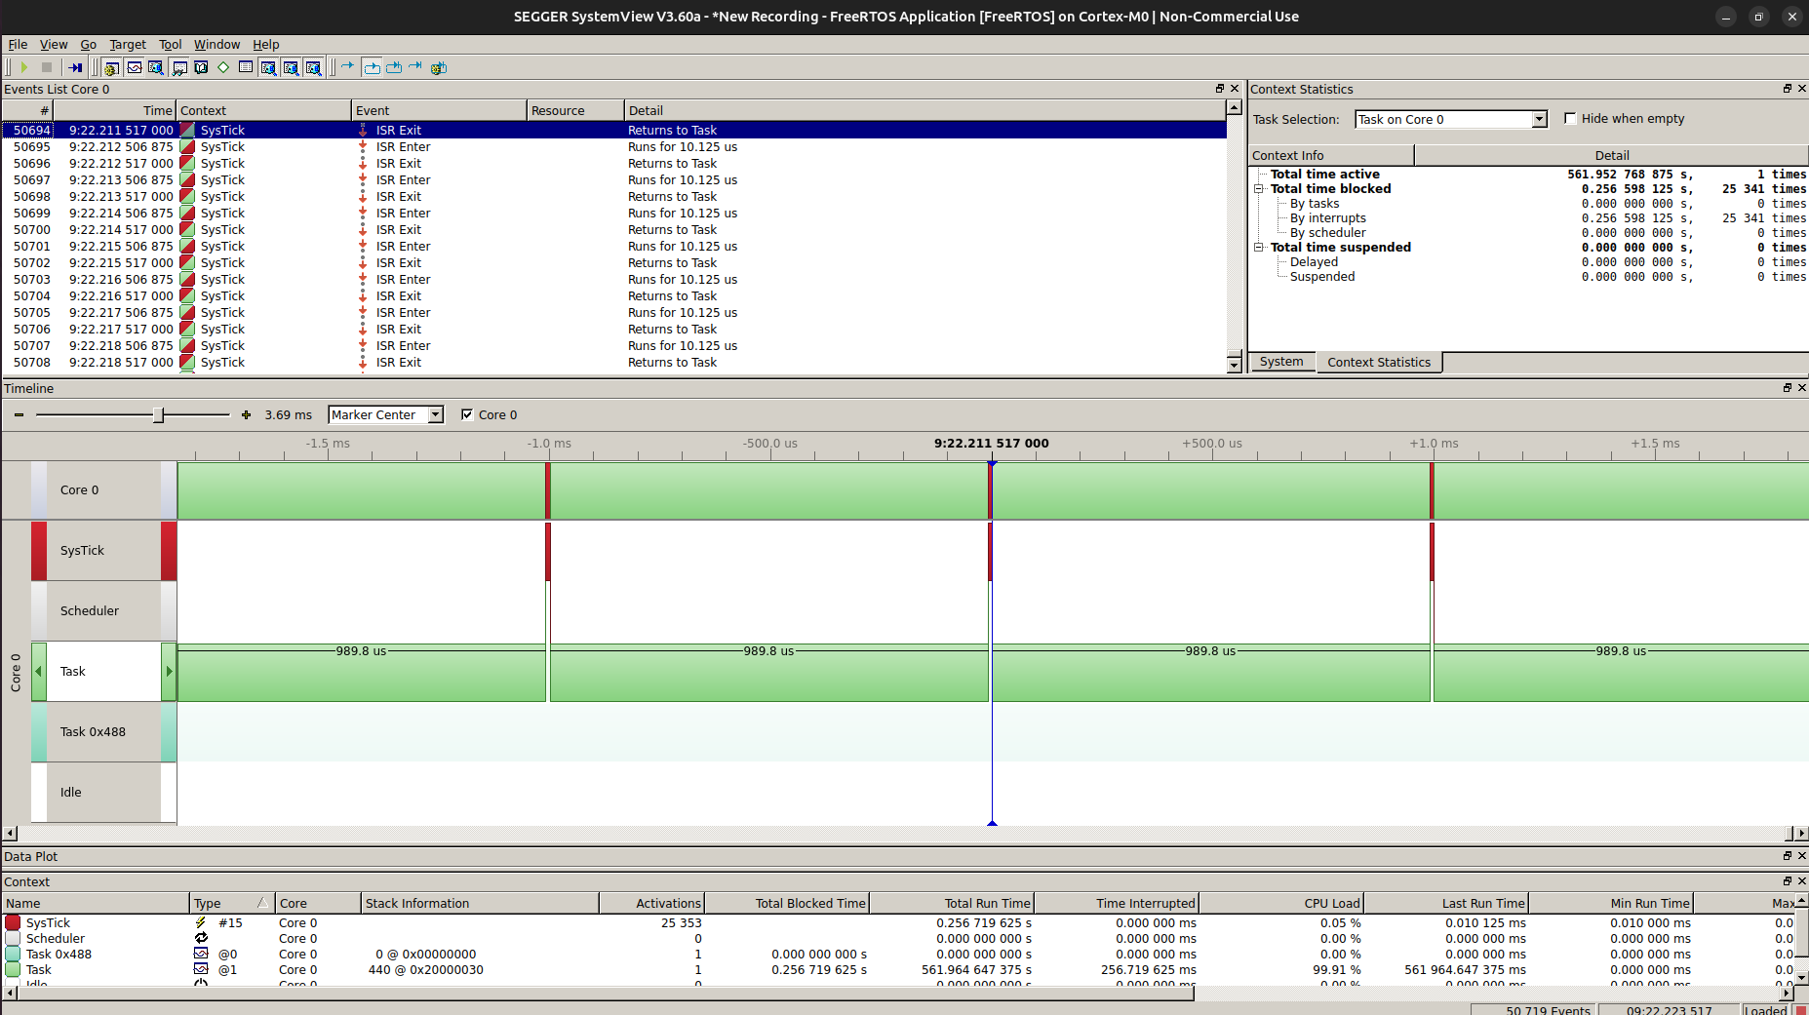Click the timeline zoom-out minus icon
This screenshot has width=1809, height=1015.
(19, 414)
